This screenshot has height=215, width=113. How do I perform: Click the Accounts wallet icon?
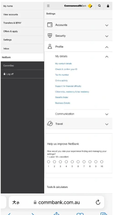[x=50, y=25]
